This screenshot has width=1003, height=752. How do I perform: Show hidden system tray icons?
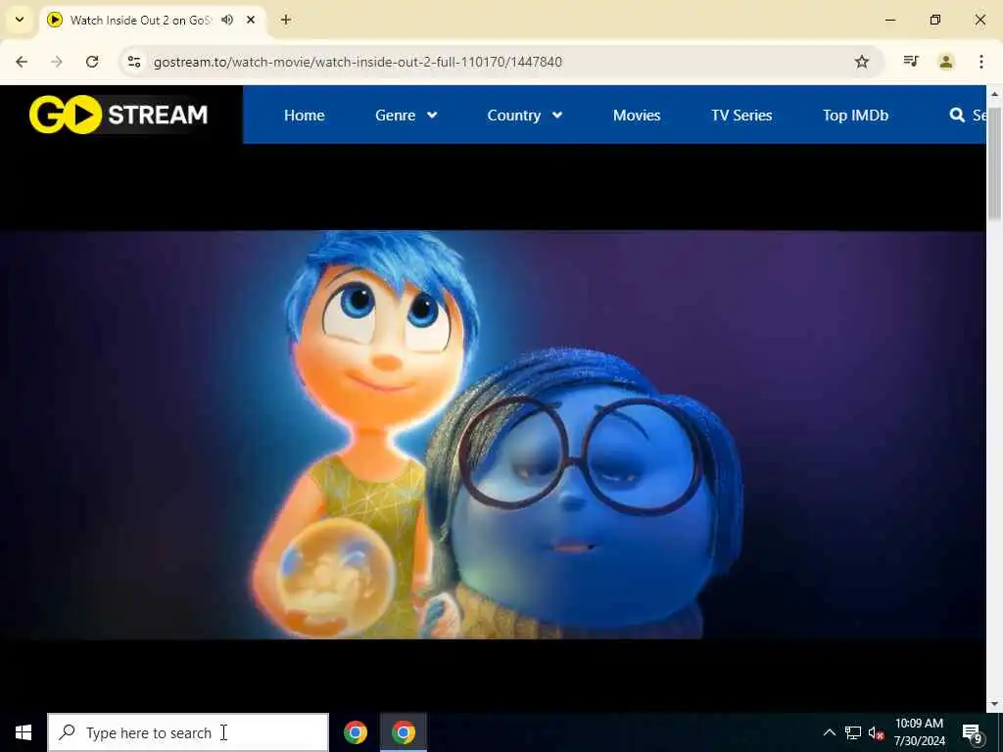(829, 732)
